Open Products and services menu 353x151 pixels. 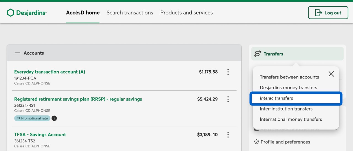186,13
